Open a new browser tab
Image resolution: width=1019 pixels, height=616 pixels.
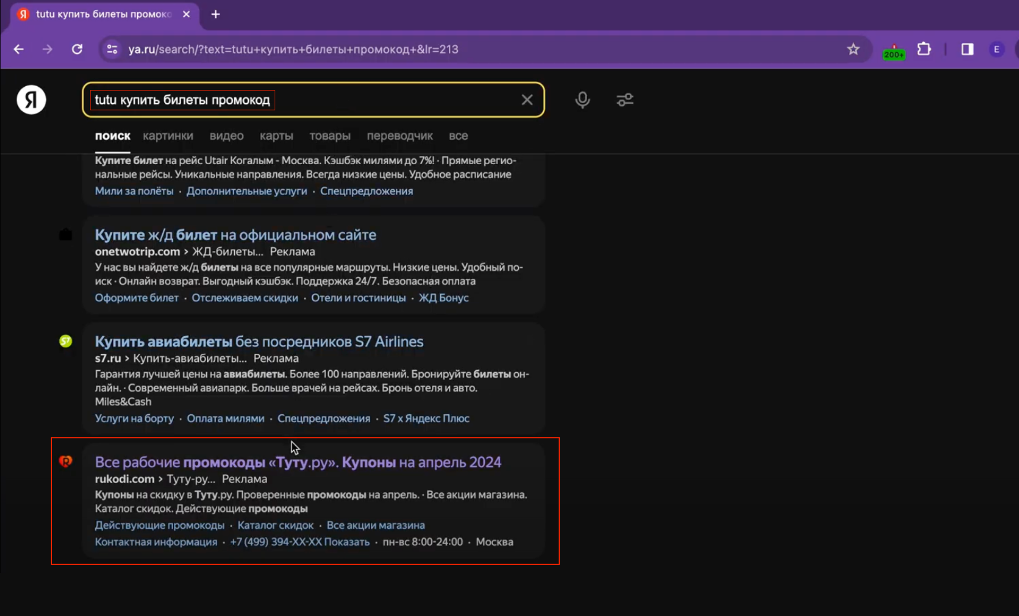tap(216, 14)
